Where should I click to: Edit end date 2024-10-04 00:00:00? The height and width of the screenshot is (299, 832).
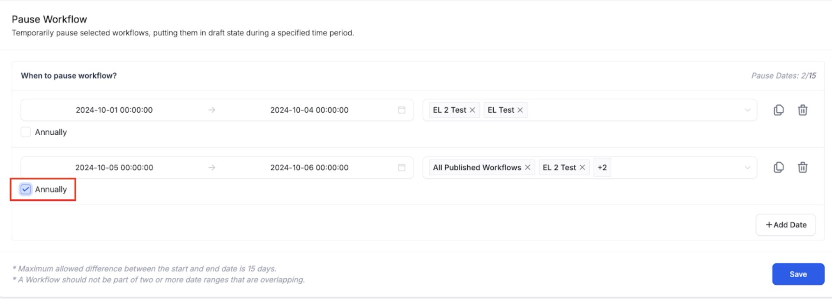309,110
